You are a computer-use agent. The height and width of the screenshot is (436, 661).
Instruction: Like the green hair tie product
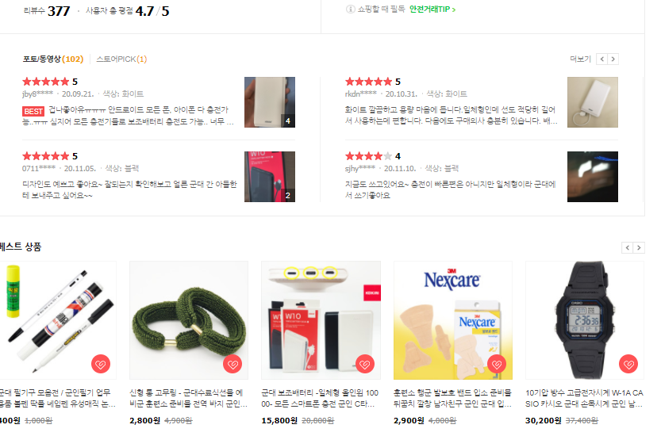(x=233, y=364)
